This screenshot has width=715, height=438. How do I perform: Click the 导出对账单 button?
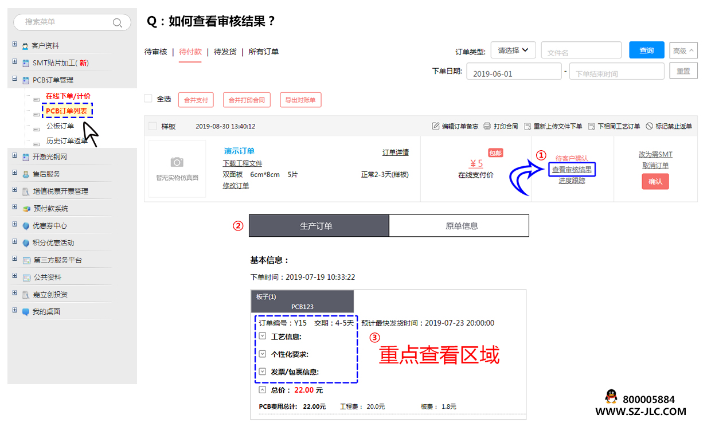300,100
